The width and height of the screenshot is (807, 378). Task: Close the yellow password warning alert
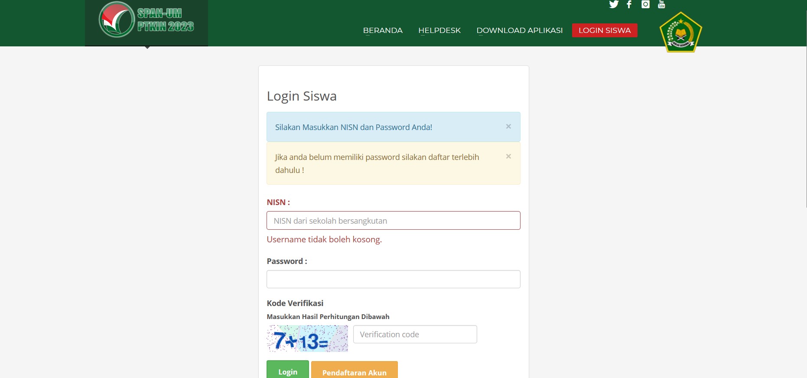tap(508, 156)
